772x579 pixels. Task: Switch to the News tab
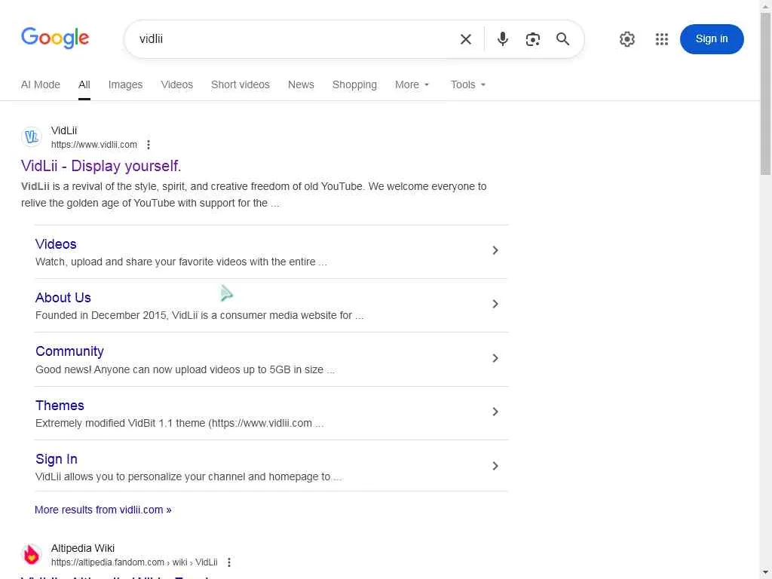tap(301, 84)
